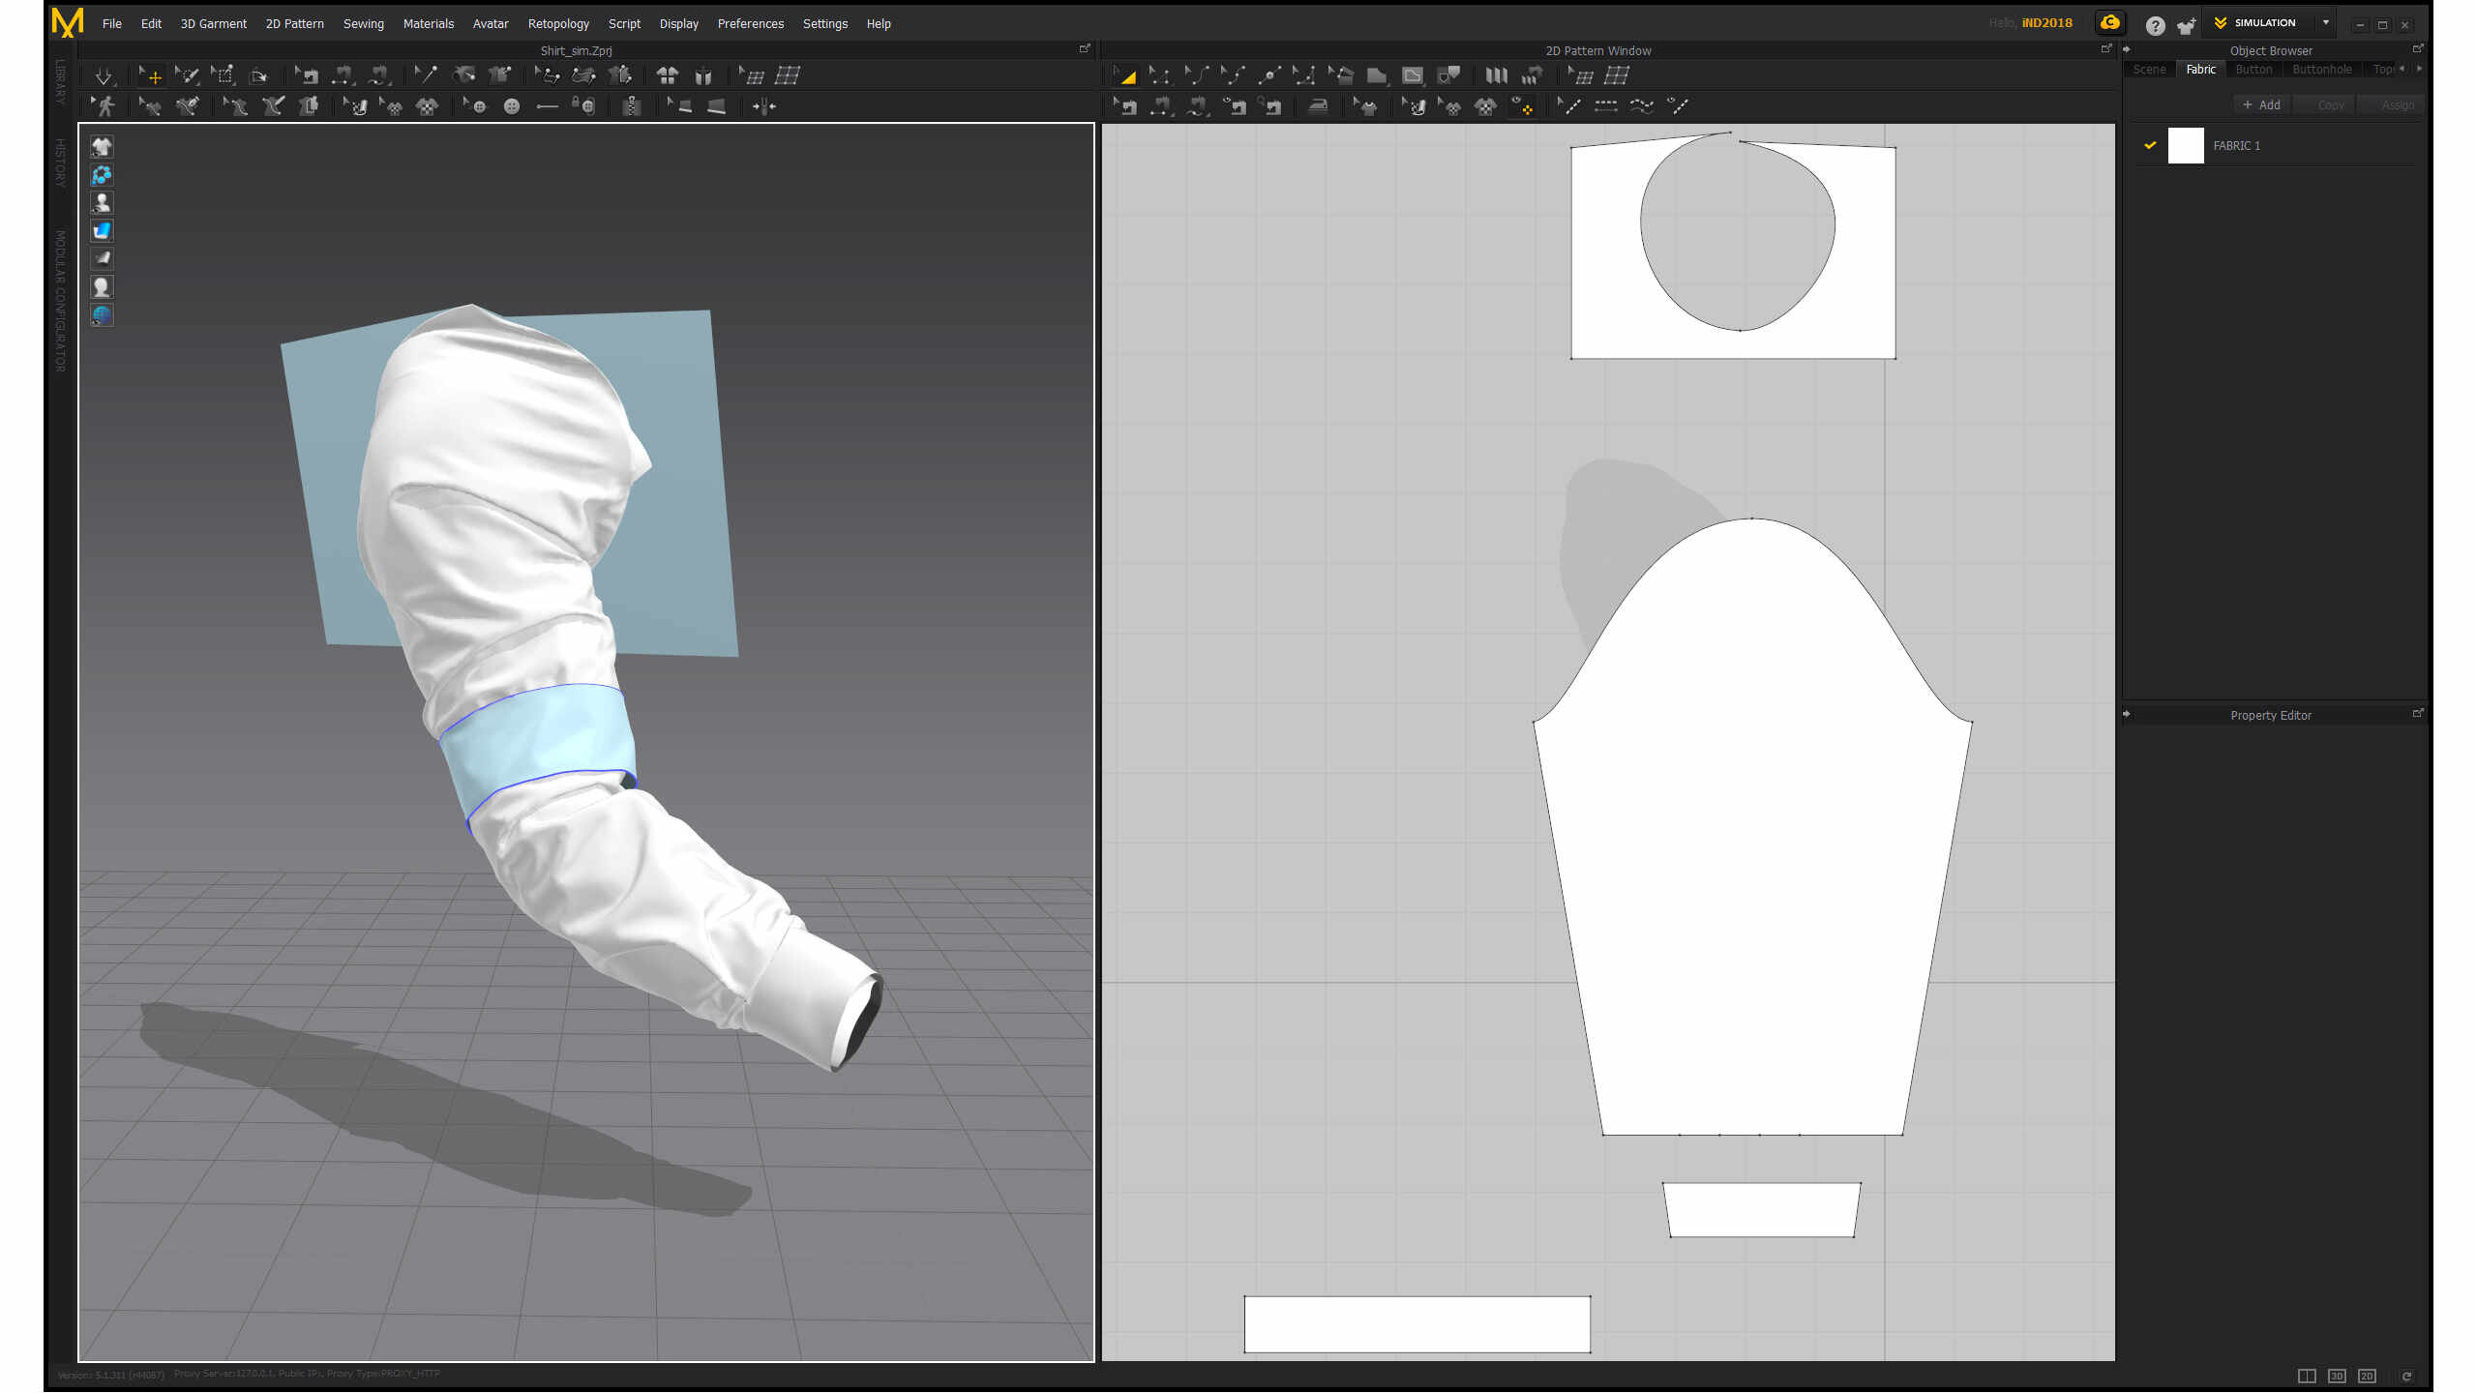Screen dimensions: 2477x1393
Task: Click the Add fabric button
Action: coord(2262,104)
